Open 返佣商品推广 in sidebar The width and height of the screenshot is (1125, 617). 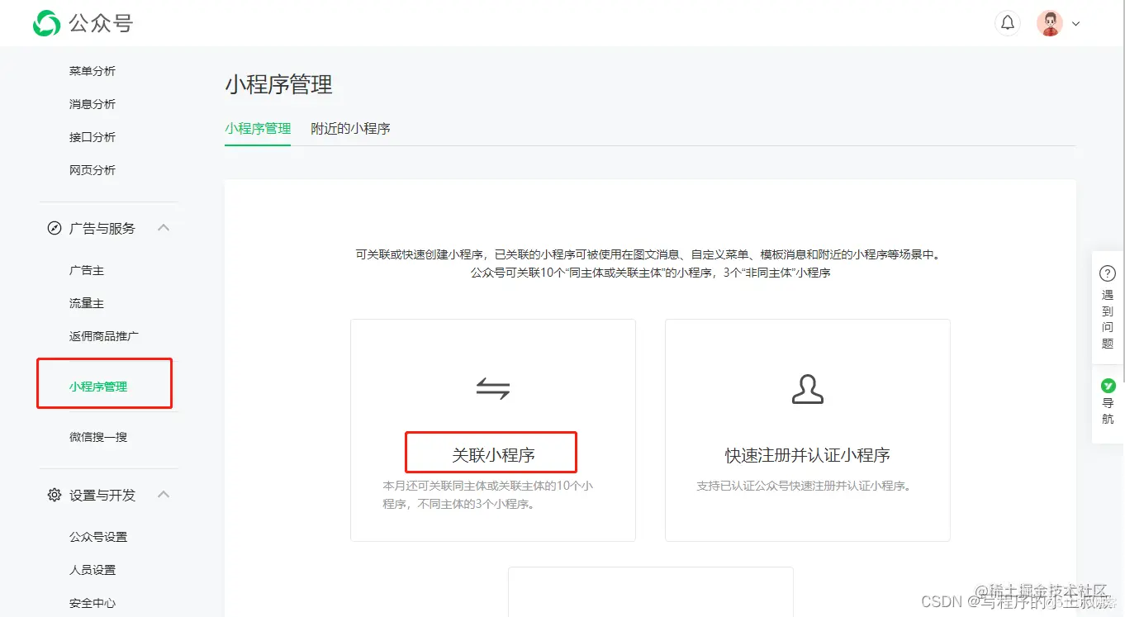click(104, 337)
